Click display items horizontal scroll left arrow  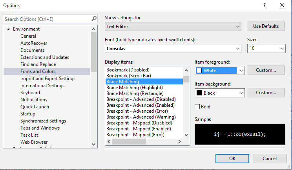coord(109,141)
